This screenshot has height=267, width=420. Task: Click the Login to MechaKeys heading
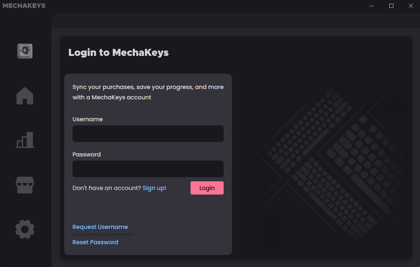coord(118,52)
